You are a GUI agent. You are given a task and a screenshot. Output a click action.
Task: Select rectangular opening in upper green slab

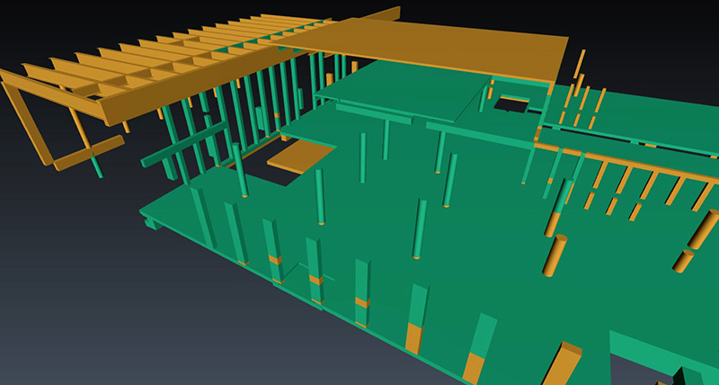tap(512, 104)
